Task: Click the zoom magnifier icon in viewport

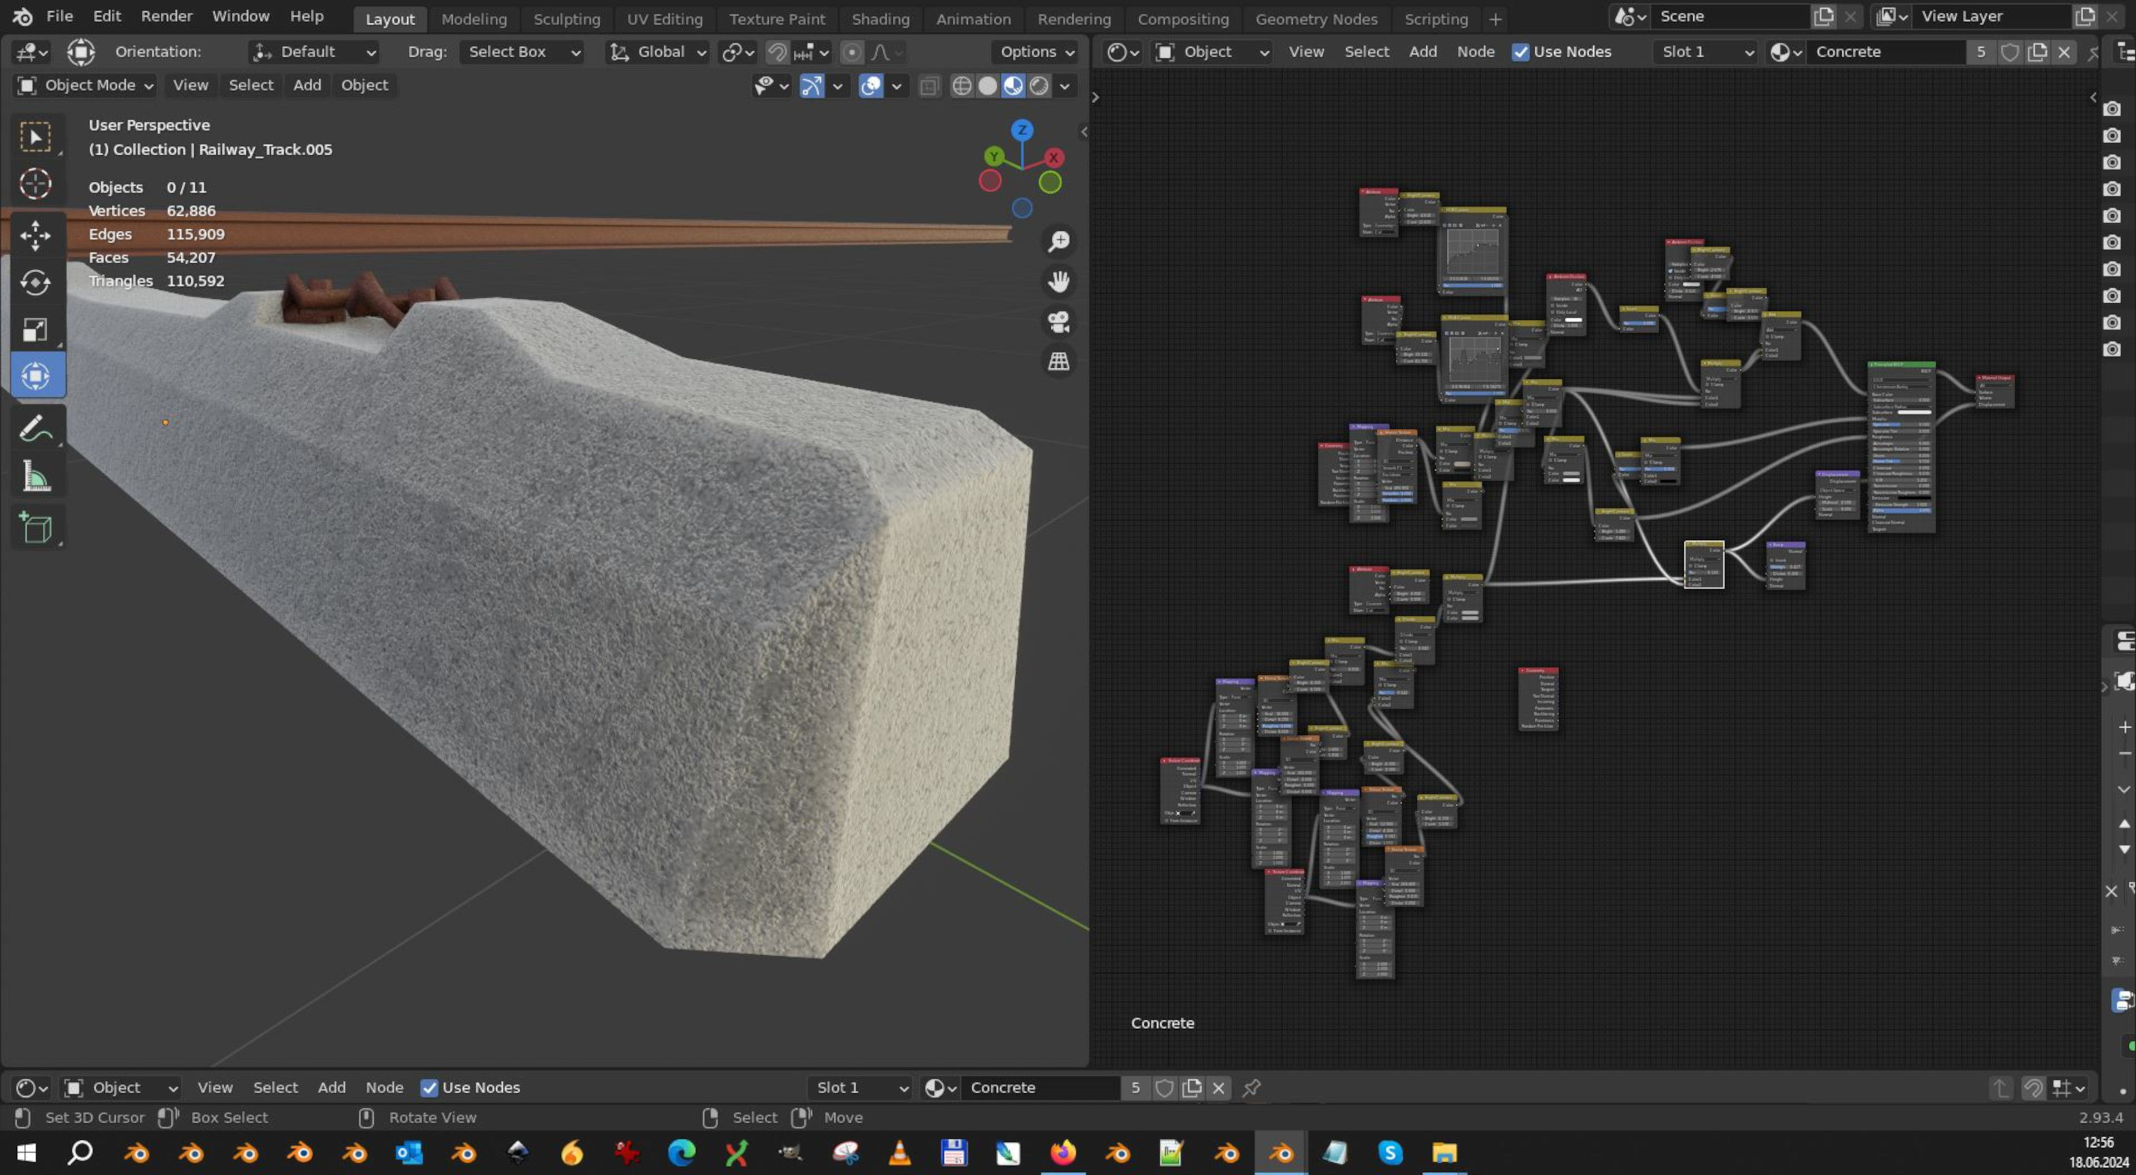Action: pyautogui.click(x=1059, y=241)
